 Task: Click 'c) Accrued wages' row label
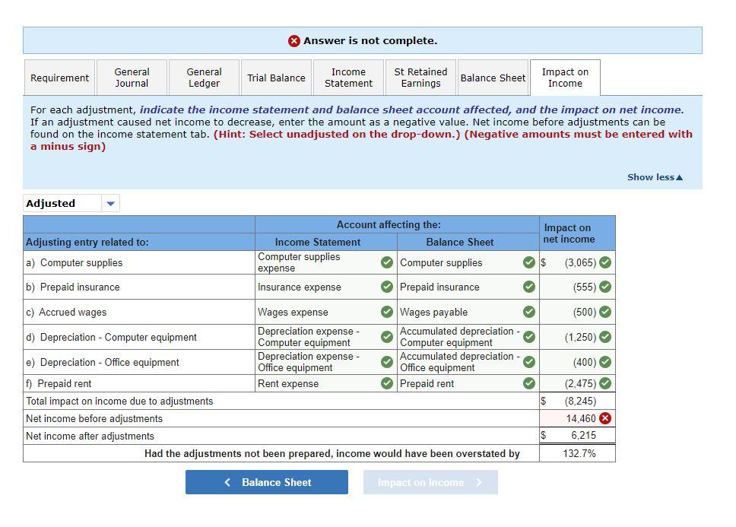pos(66,312)
